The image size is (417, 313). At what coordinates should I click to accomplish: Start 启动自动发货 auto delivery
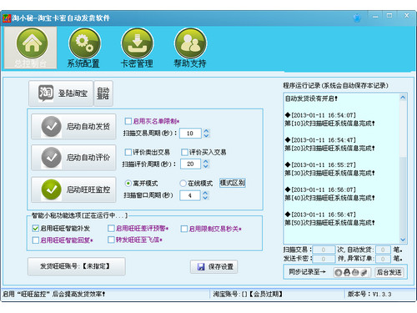tap(73, 127)
